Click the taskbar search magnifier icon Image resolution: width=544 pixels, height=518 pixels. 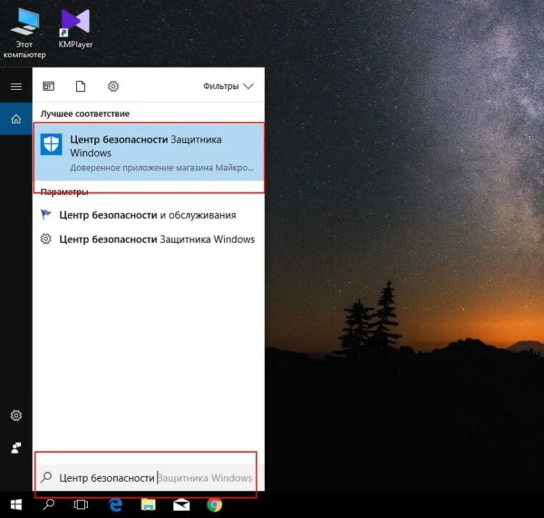(x=48, y=504)
